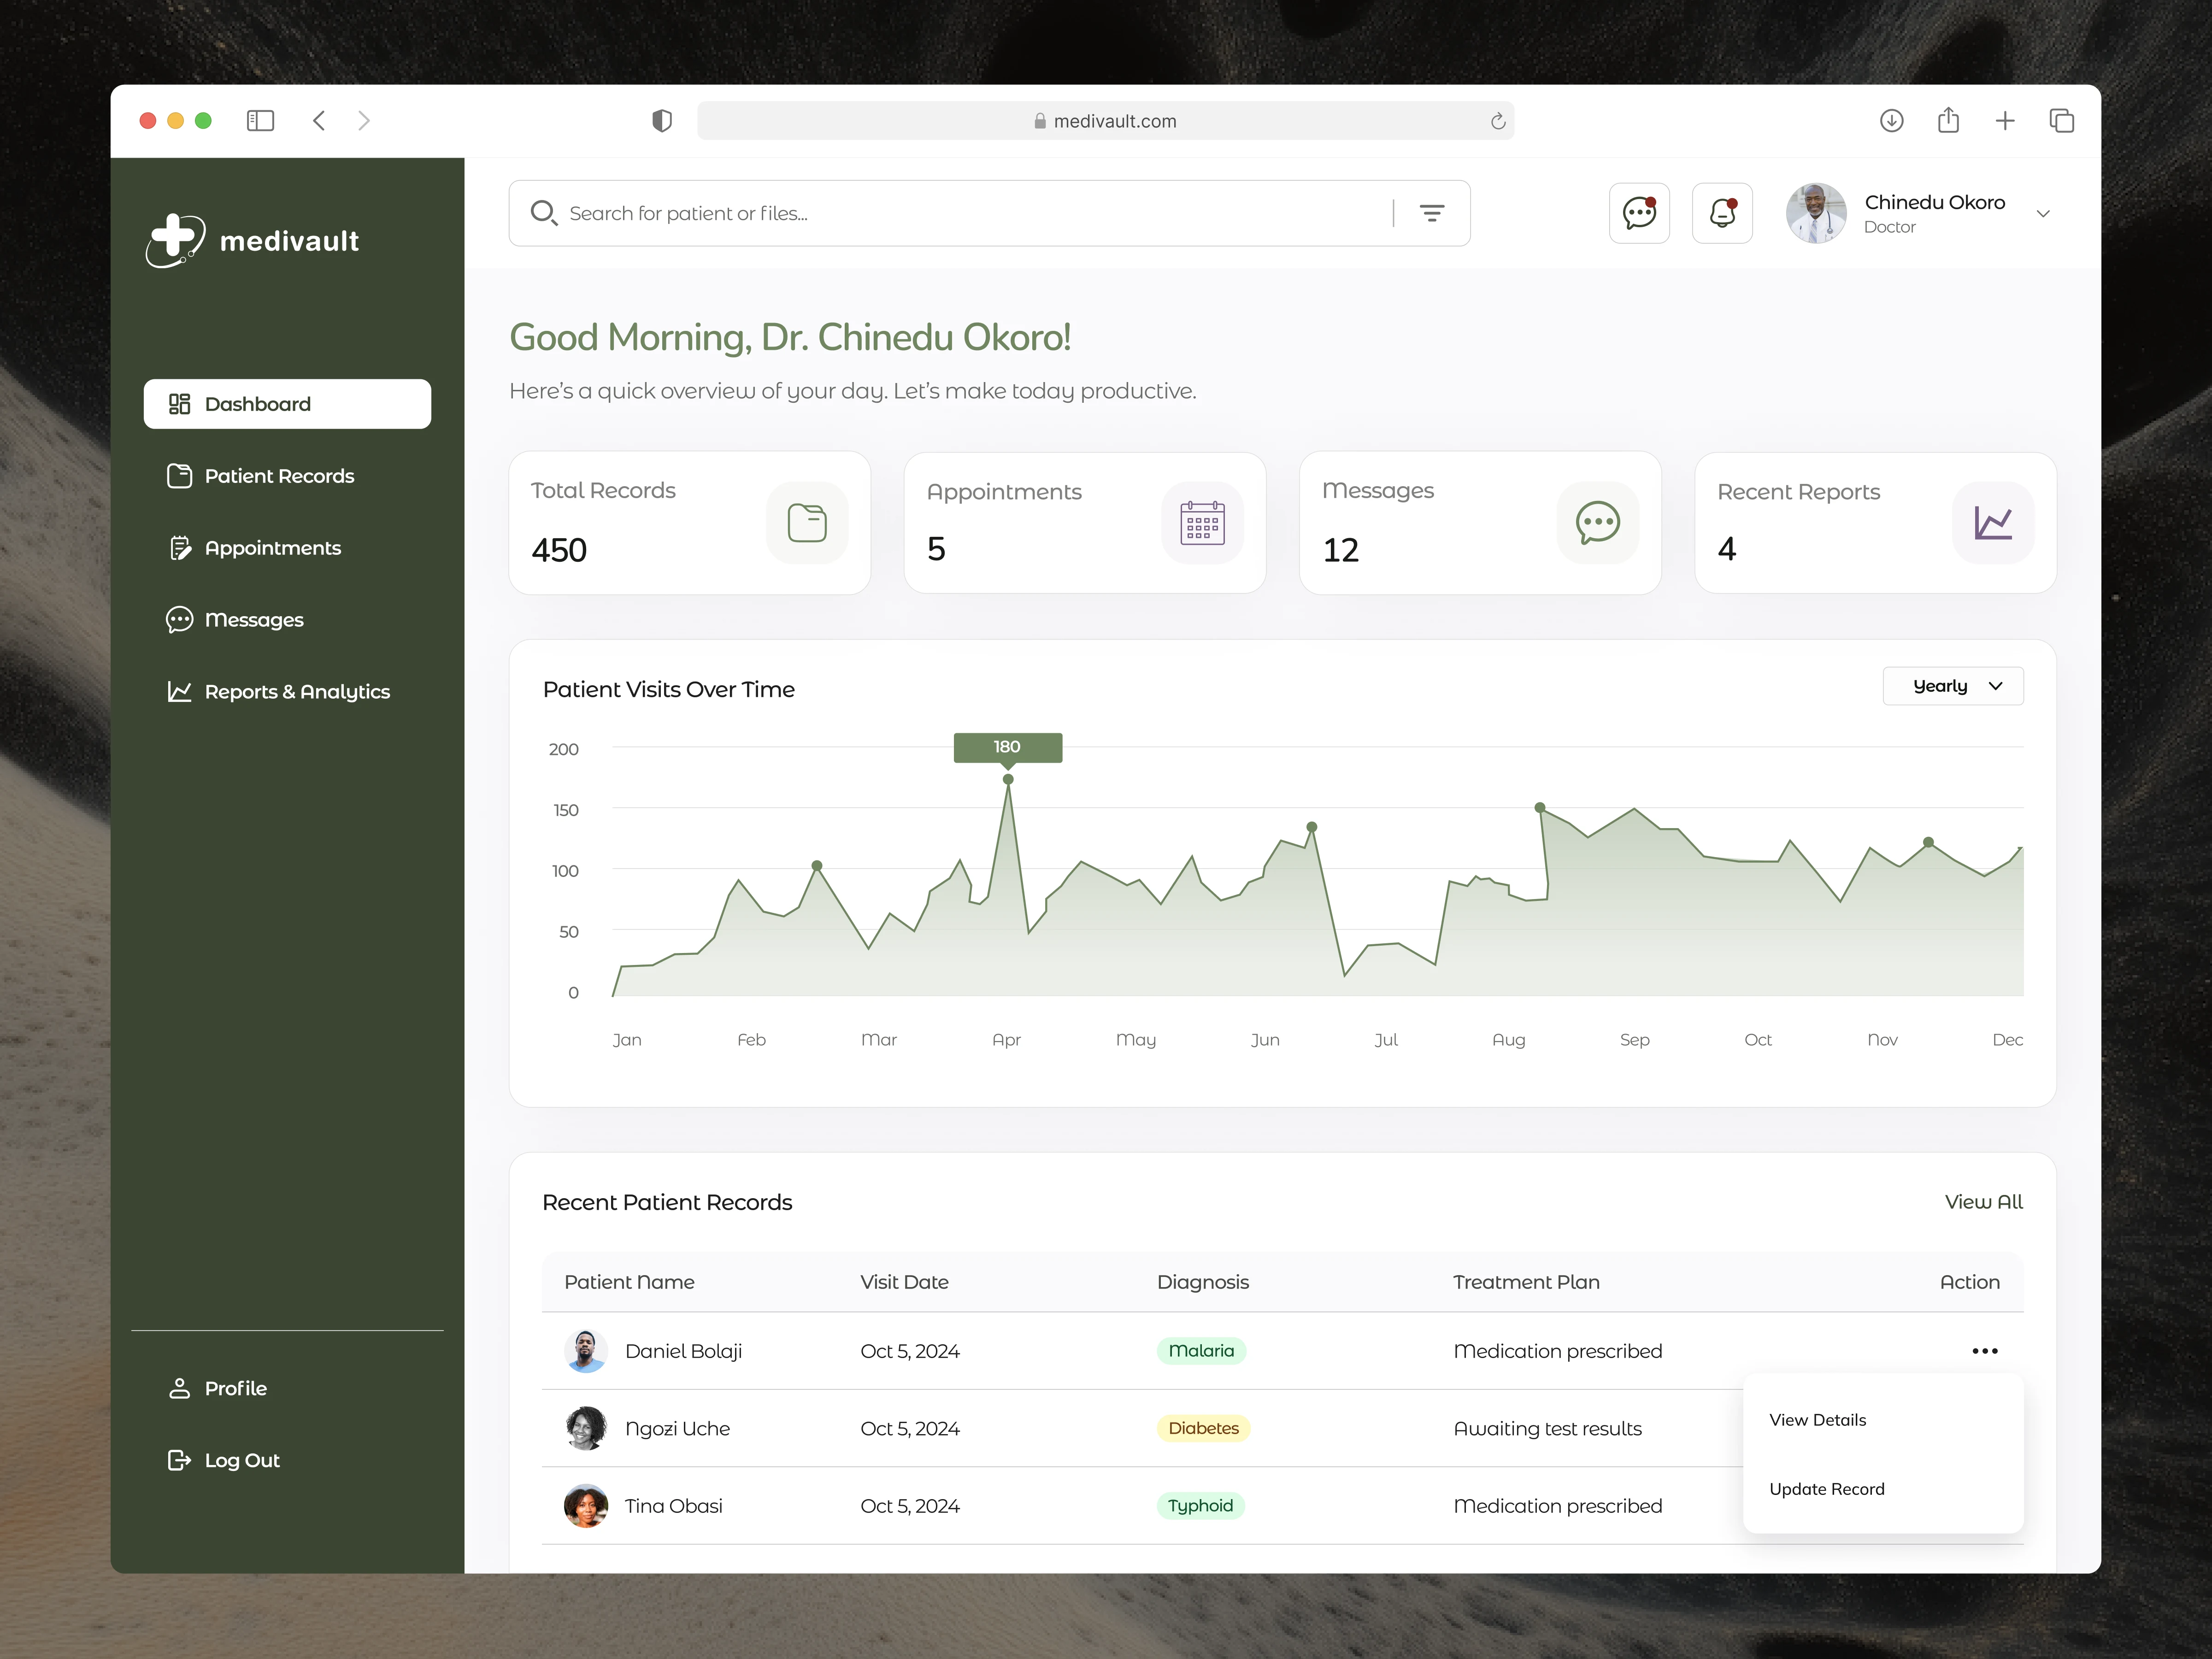Image resolution: width=2212 pixels, height=1659 pixels.
Task: Toggle the browser sidebar icon
Action: (260, 121)
